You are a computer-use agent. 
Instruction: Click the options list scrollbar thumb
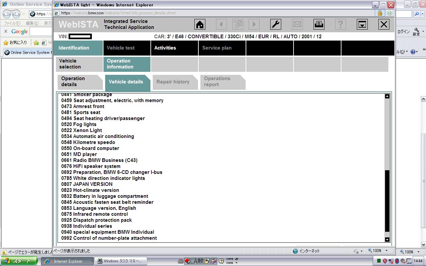click(387, 201)
